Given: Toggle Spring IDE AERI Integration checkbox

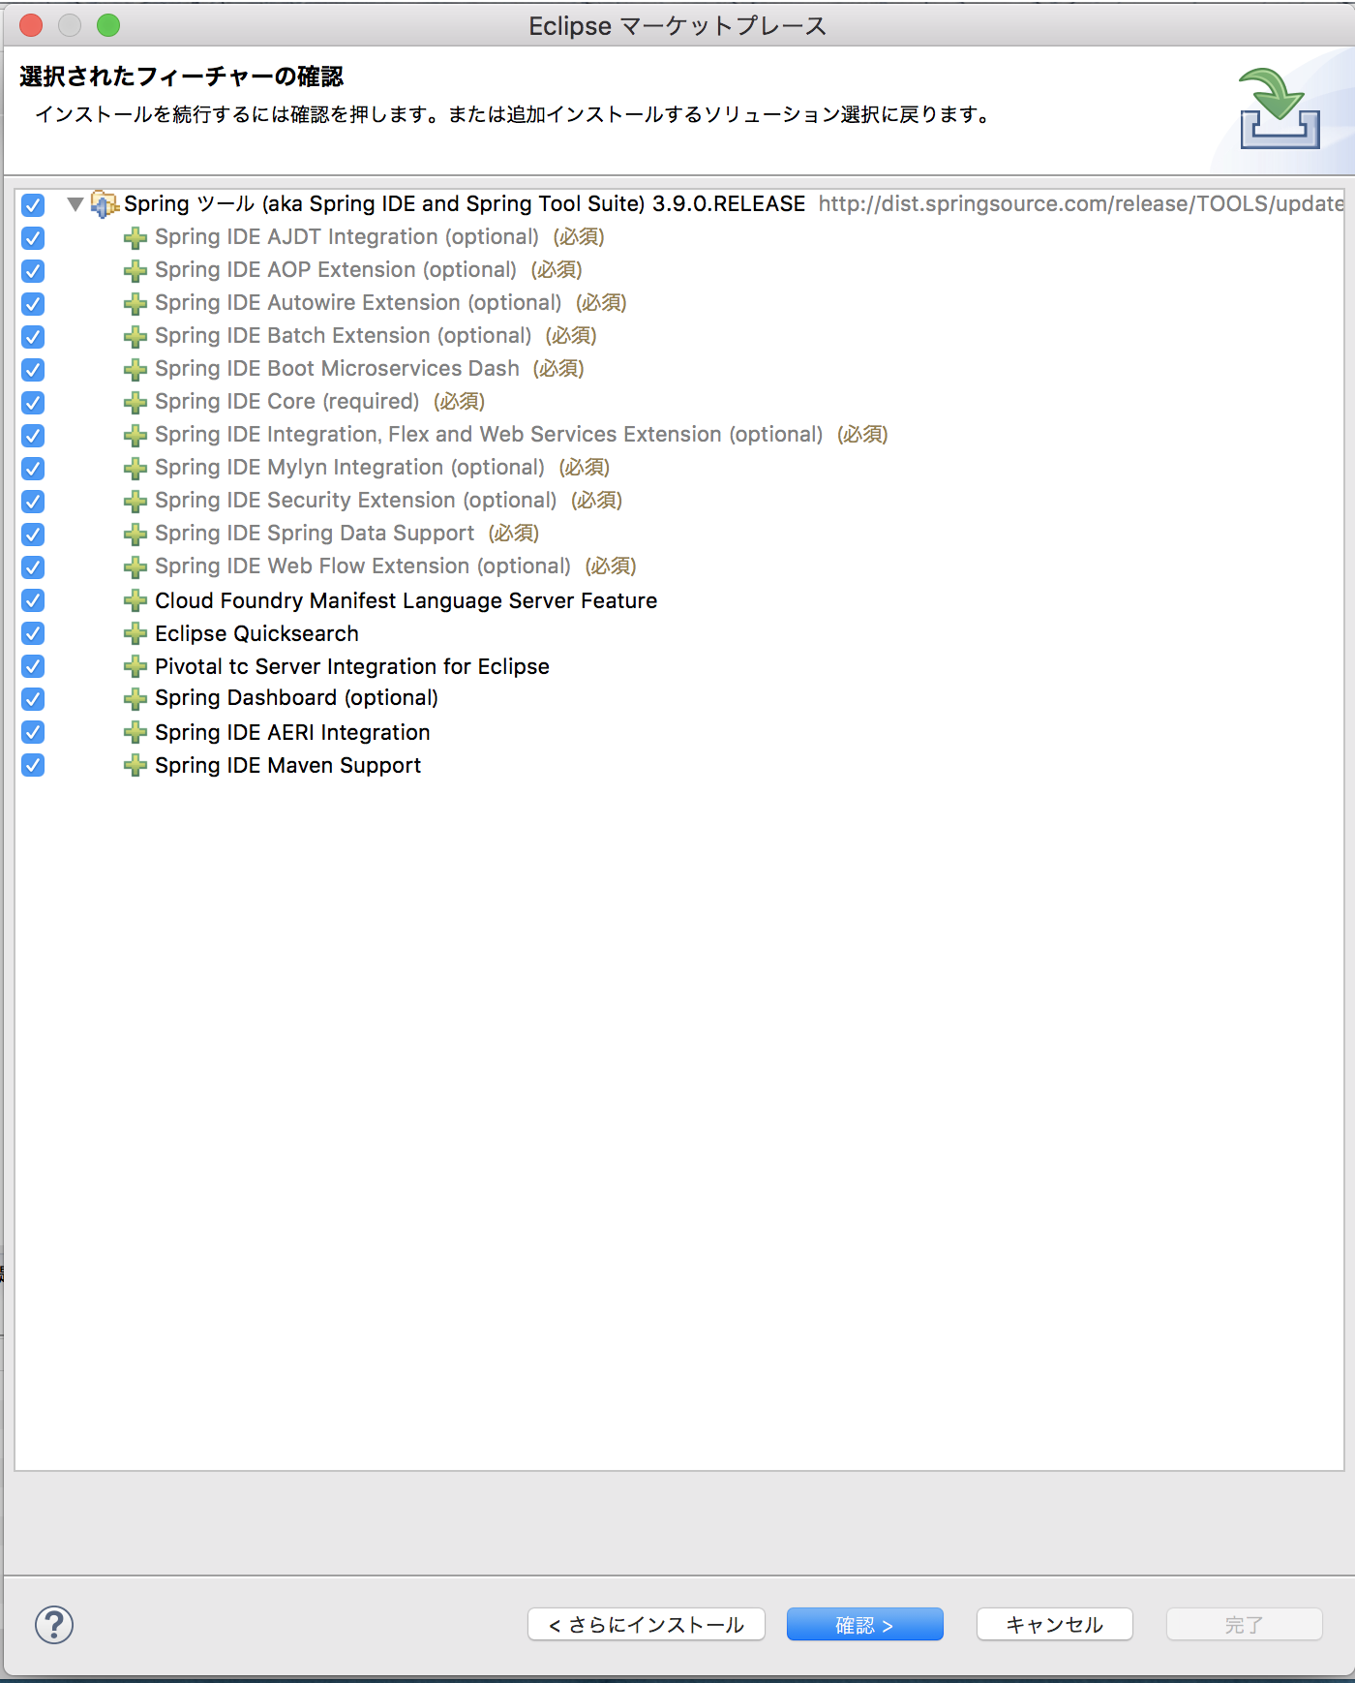Looking at the screenshot, I should coord(33,732).
